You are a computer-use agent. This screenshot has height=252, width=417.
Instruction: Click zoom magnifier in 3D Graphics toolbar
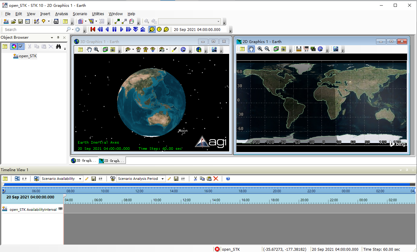[96, 50]
